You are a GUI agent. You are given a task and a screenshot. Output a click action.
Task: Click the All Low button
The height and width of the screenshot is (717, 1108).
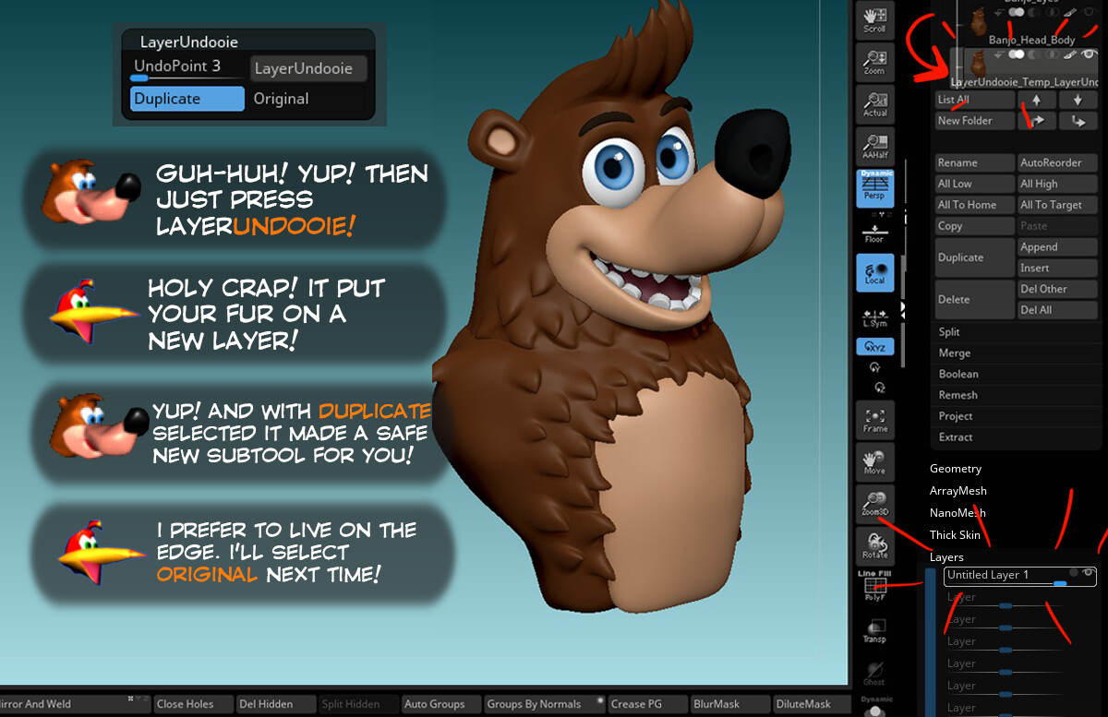(x=975, y=184)
